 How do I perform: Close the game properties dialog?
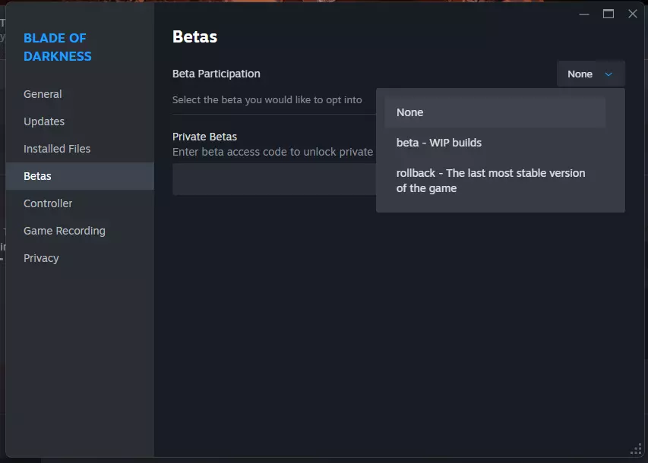[x=632, y=14]
